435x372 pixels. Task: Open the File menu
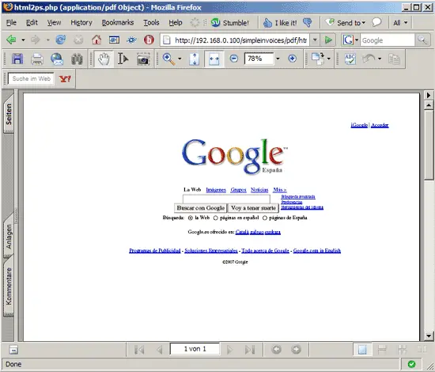click(x=11, y=22)
